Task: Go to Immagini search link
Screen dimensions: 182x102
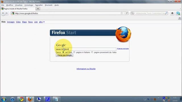Action: pyautogui.click(x=11, y=22)
